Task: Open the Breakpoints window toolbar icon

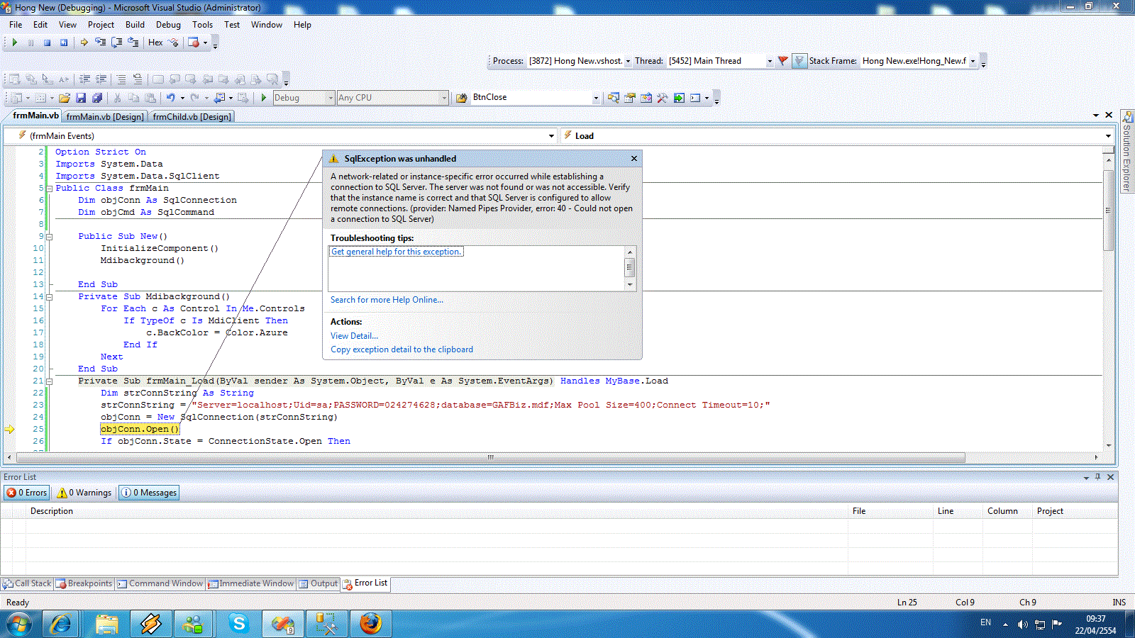Action: point(193,43)
